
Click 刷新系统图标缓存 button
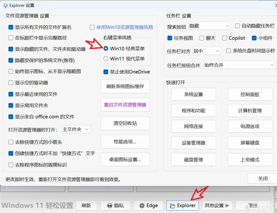coord(125,86)
